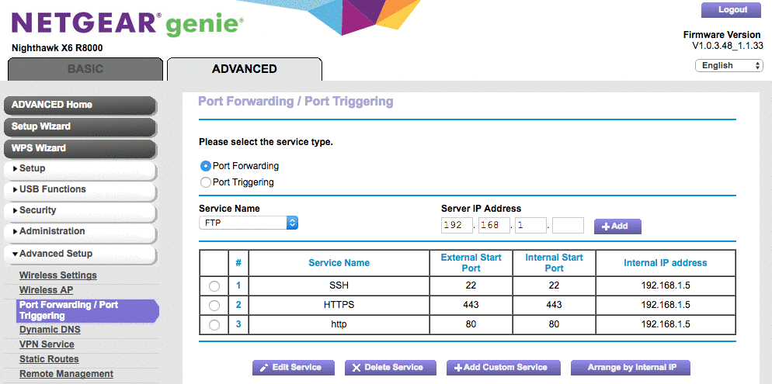Click the Firmware Version text

pos(722,35)
